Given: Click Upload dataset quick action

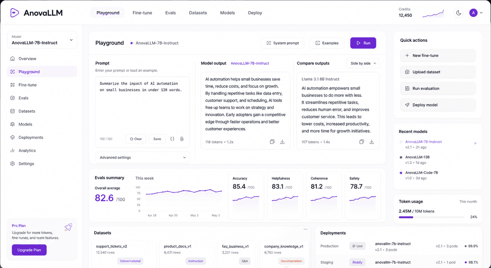Looking at the screenshot, I should click(438, 72).
